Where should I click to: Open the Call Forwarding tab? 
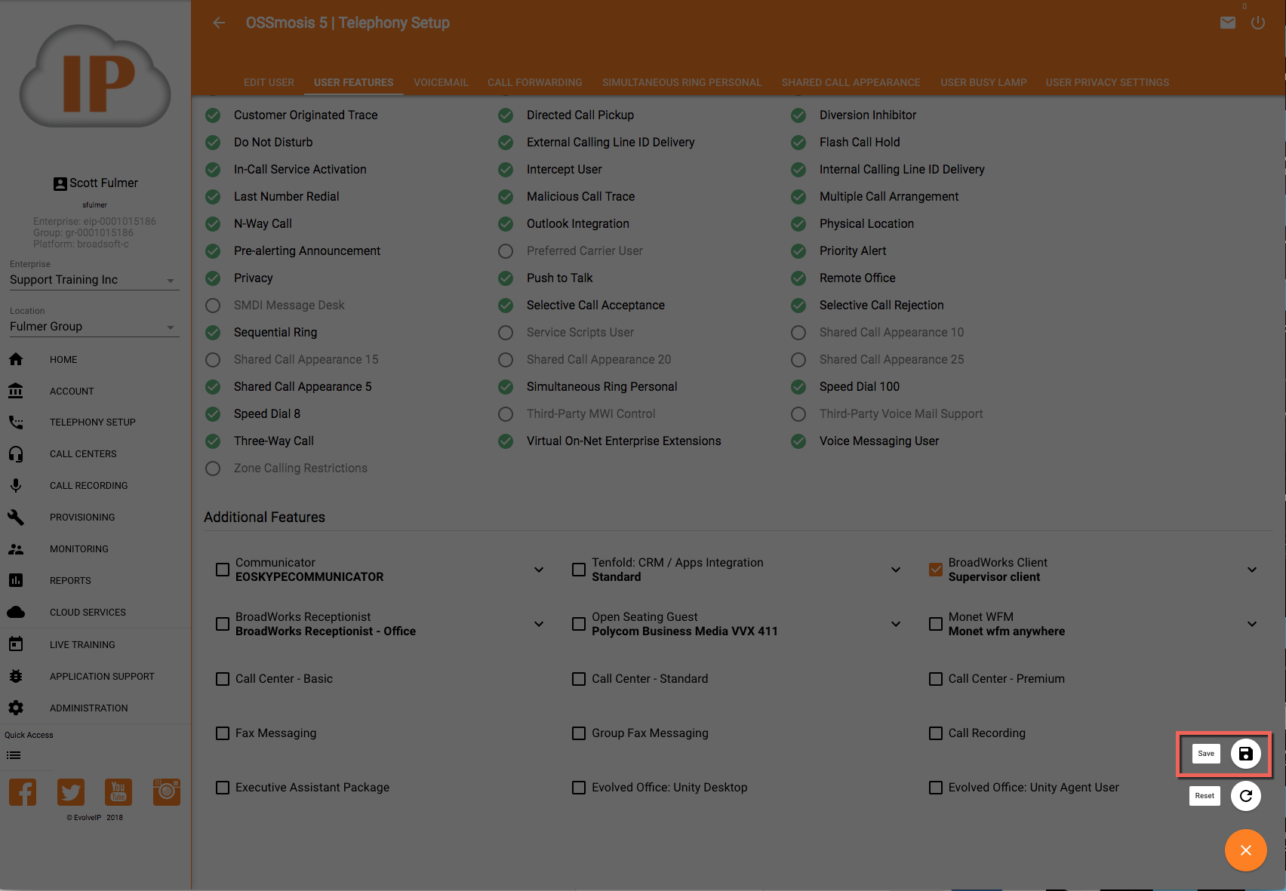534,82
